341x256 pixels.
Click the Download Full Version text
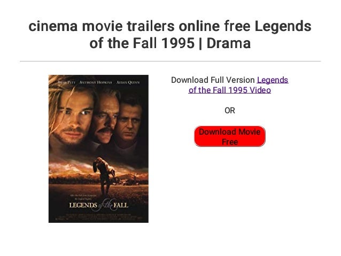213,80
